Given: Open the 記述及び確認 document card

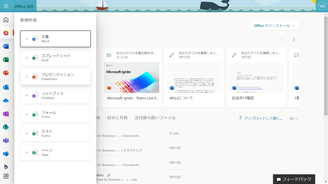Looking at the screenshot, I should [256, 78].
